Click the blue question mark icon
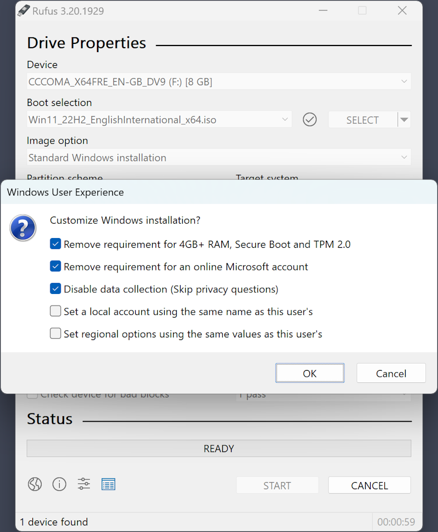 point(23,228)
